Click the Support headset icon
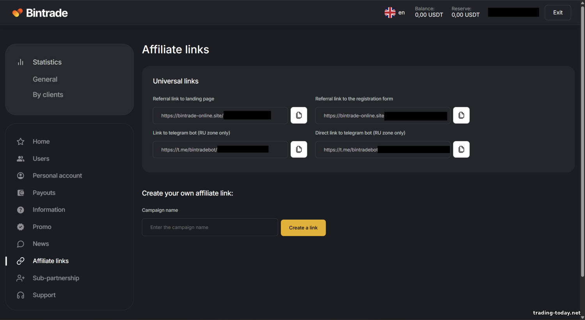Viewport: 585px width, 320px height. point(21,295)
